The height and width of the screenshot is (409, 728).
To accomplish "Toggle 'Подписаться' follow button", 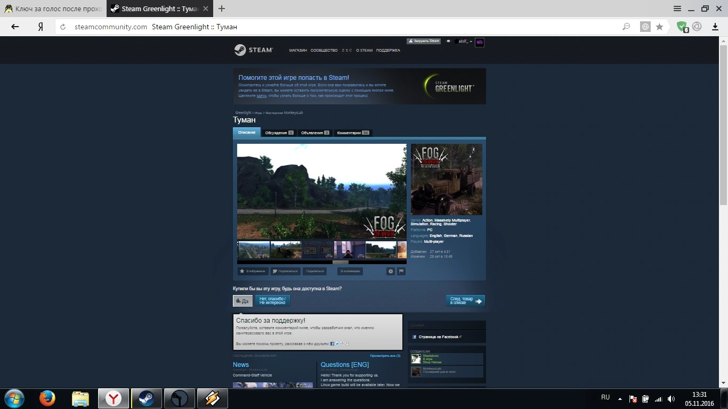I will tap(285, 271).
